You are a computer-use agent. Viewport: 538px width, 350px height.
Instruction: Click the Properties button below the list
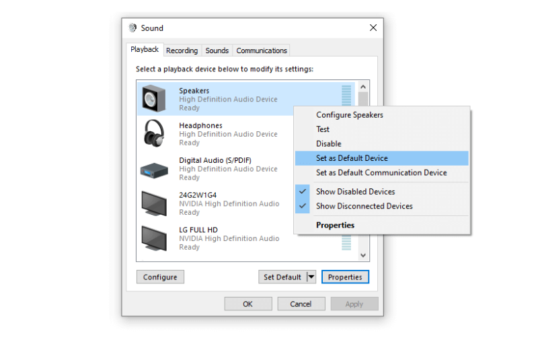(345, 277)
